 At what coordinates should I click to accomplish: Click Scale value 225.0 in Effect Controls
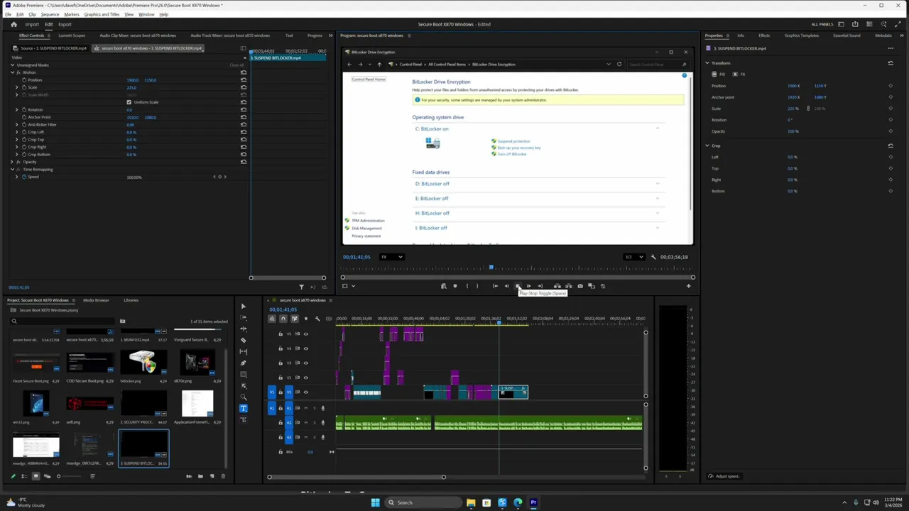point(131,87)
